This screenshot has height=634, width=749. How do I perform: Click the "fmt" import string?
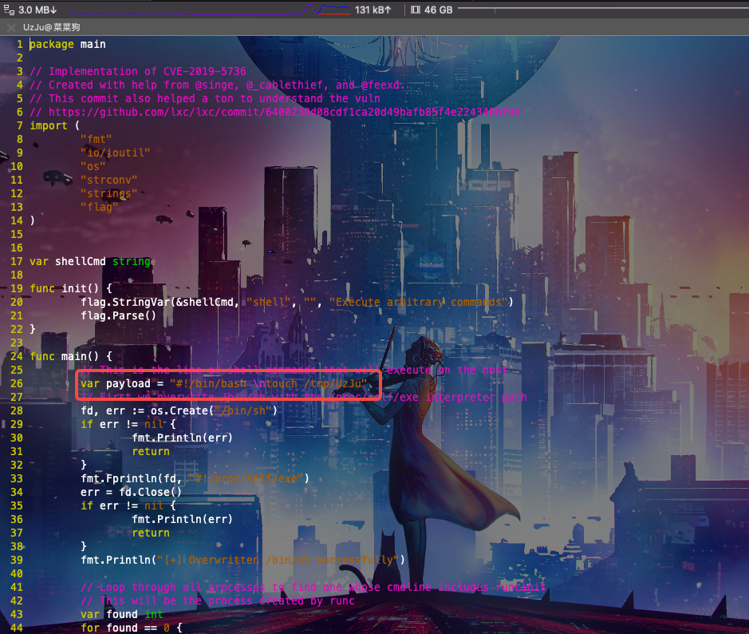pyautogui.click(x=96, y=139)
